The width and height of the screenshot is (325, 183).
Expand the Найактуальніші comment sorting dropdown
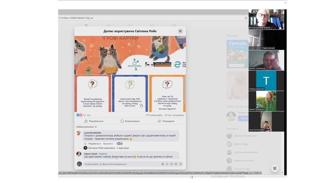86,127
